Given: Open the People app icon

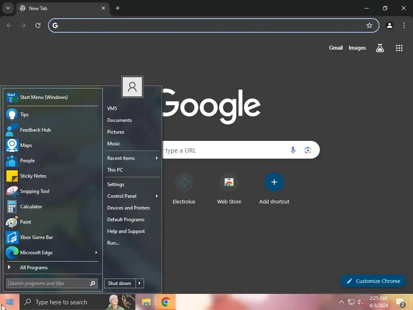Looking at the screenshot, I should tap(12, 161).
